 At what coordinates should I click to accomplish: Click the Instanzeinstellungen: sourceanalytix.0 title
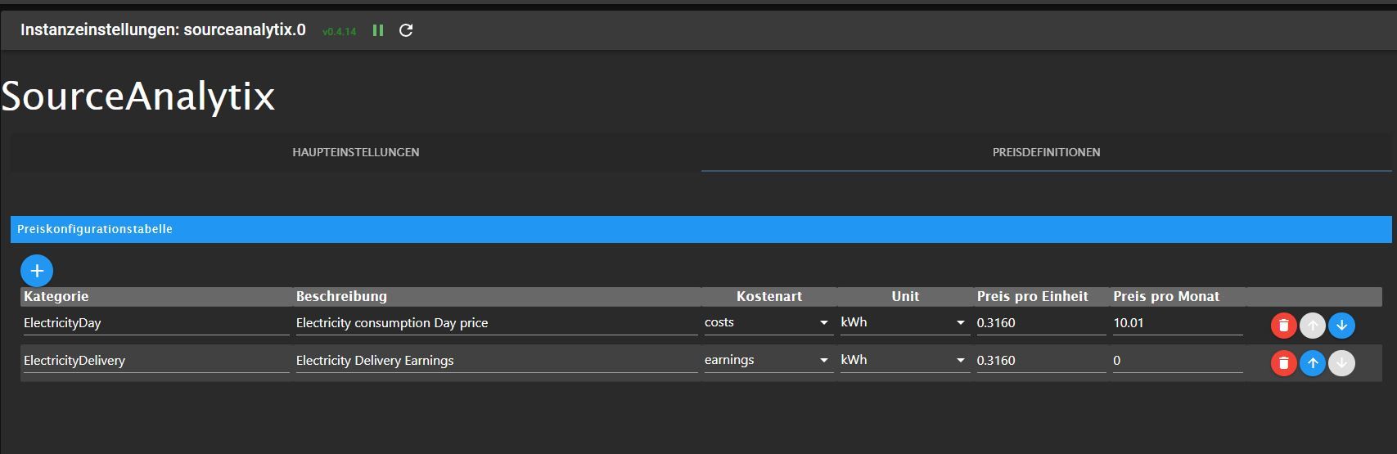click(163, 30)
